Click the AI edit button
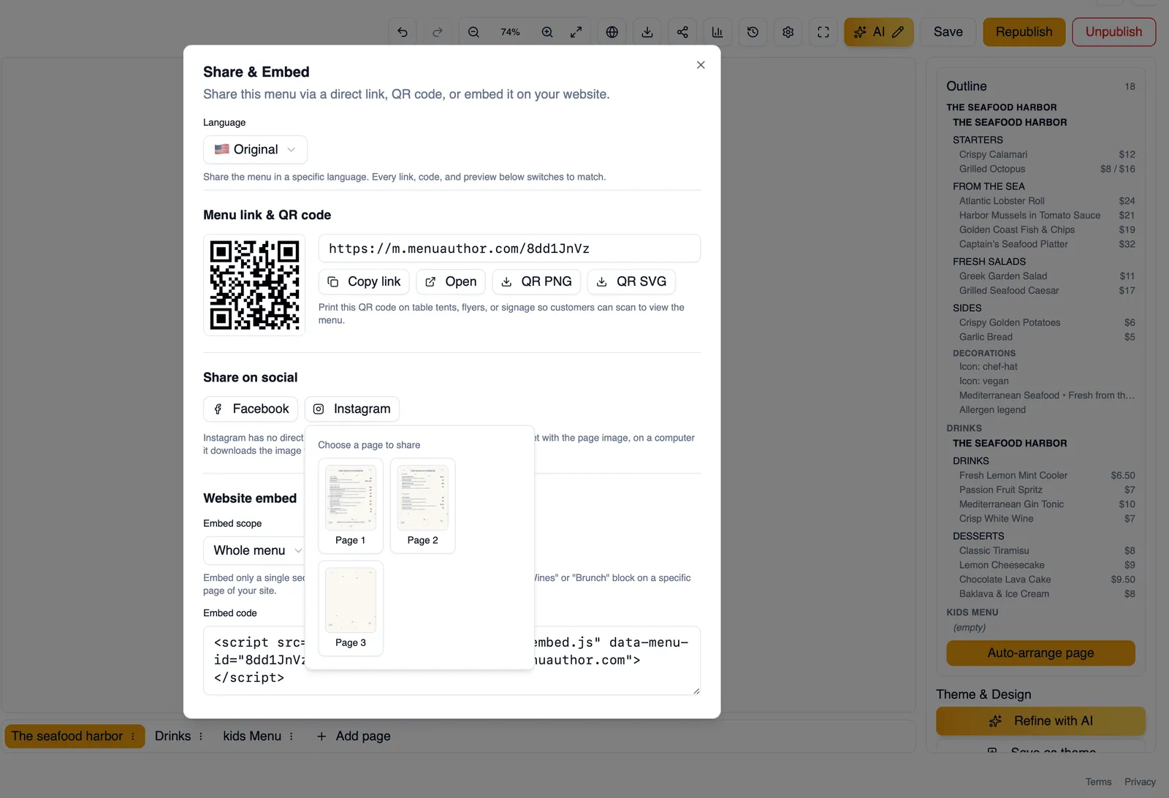Viewport: 1169px width, 798px height. (879, 32)
